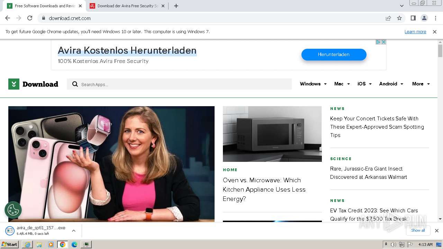This screenshot has width=443, height=249.
Task: Close the Avira download tab
Action: [x=163, y=6]
